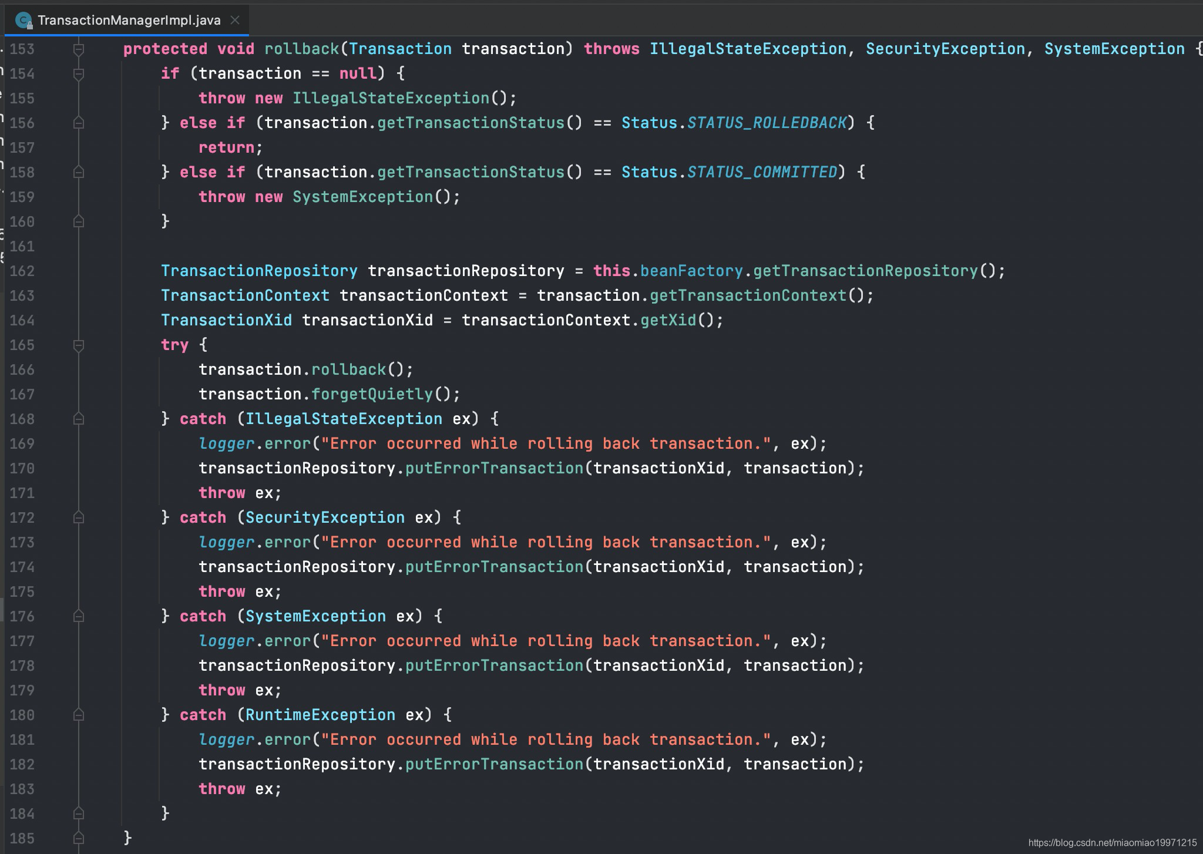
Task: Click the transaction.rollback() call
Action: click(301, 369)
